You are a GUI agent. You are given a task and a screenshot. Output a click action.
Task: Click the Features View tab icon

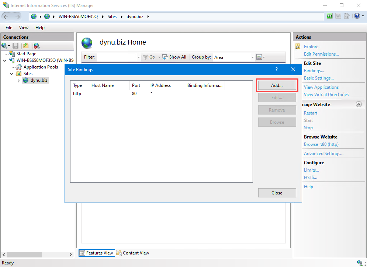tap(82, 253)
